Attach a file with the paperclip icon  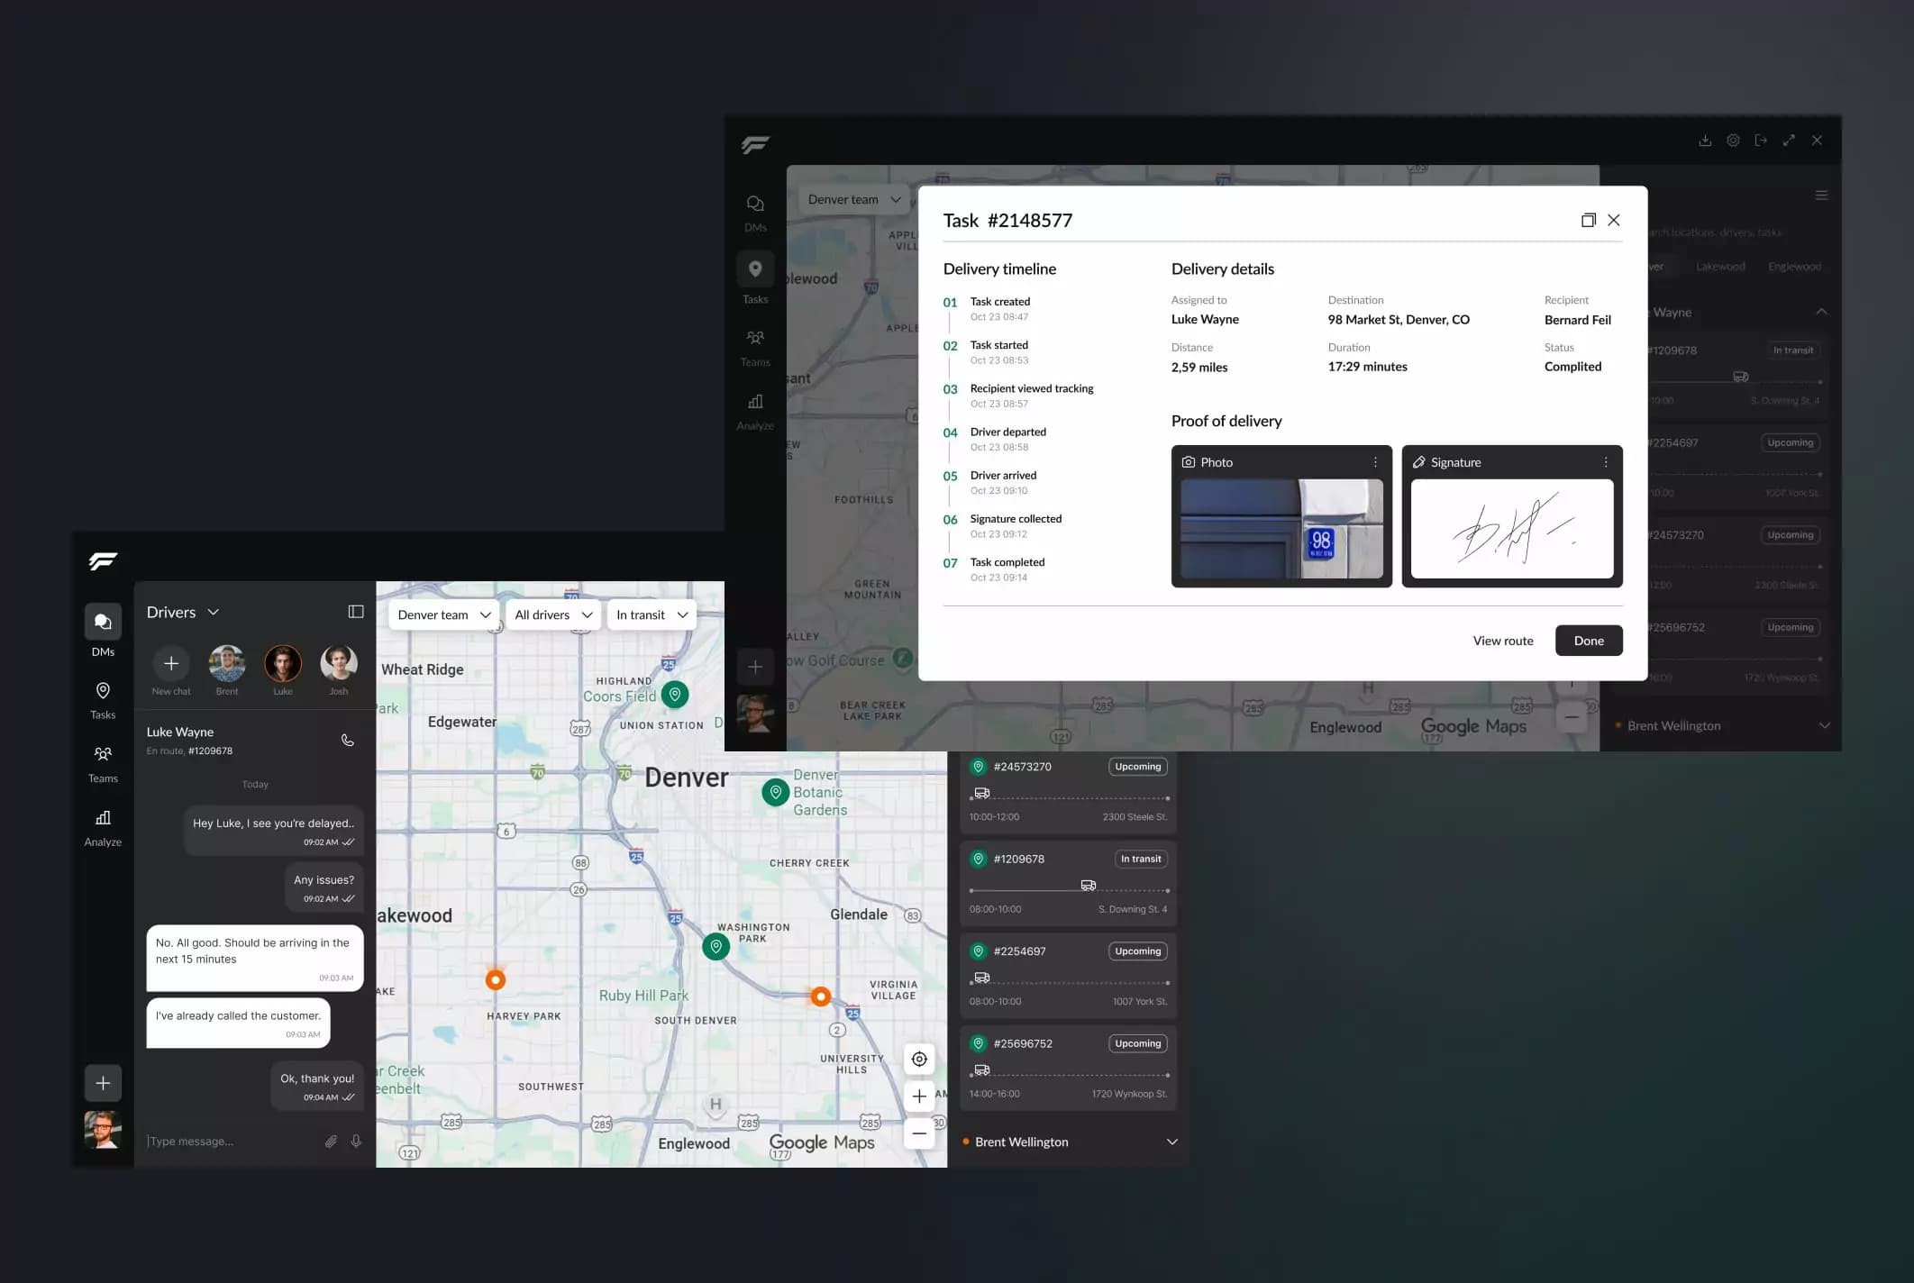tap(331, 1141)
